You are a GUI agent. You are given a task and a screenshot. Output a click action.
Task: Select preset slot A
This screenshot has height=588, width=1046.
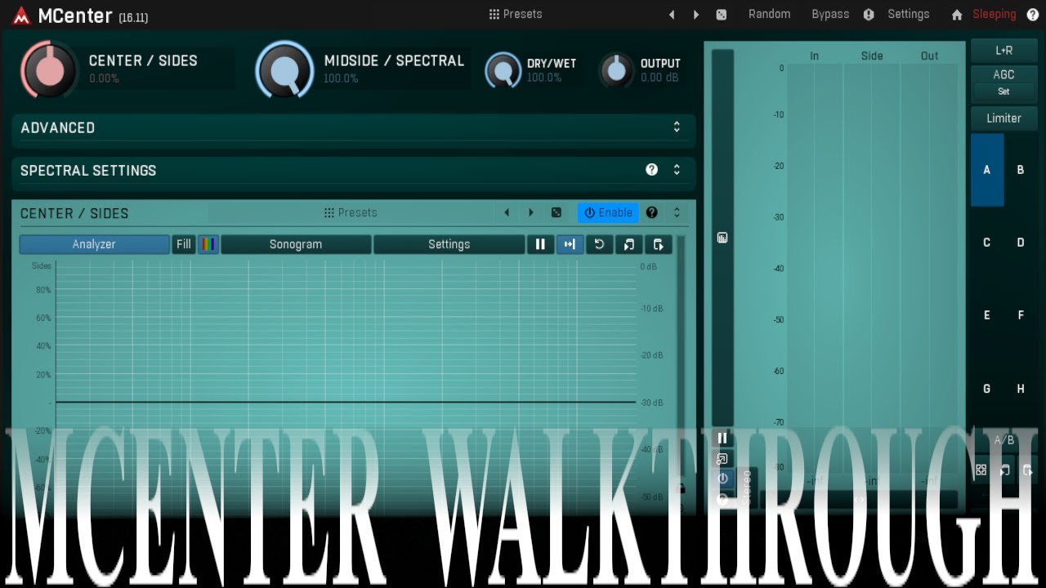pos(987,170)
